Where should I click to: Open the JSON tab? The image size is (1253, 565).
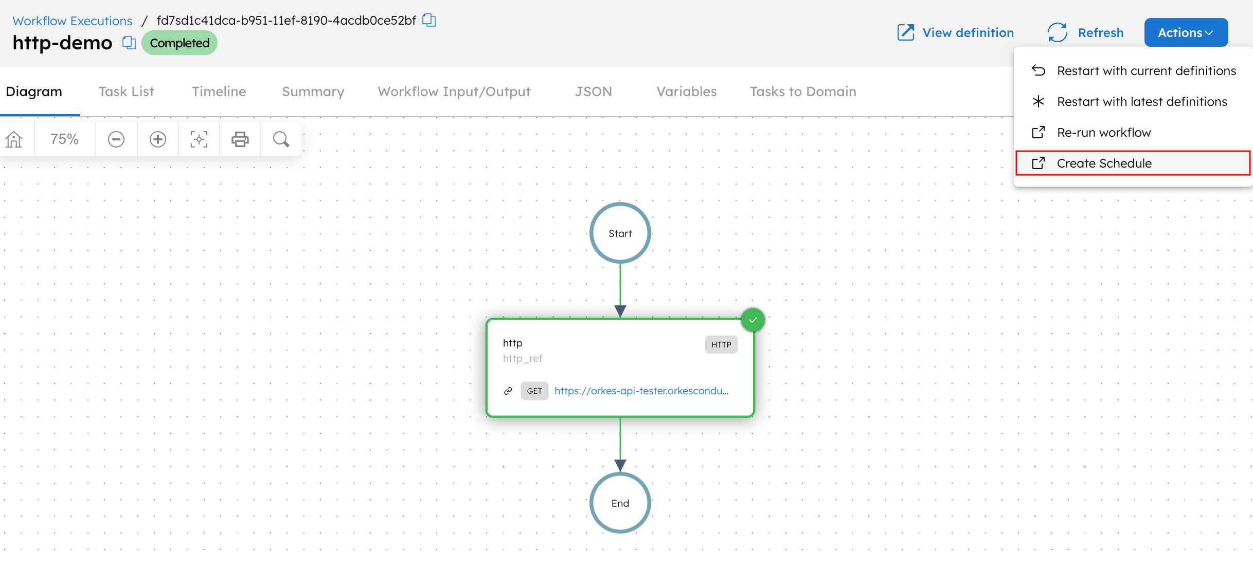pos(594,92)
